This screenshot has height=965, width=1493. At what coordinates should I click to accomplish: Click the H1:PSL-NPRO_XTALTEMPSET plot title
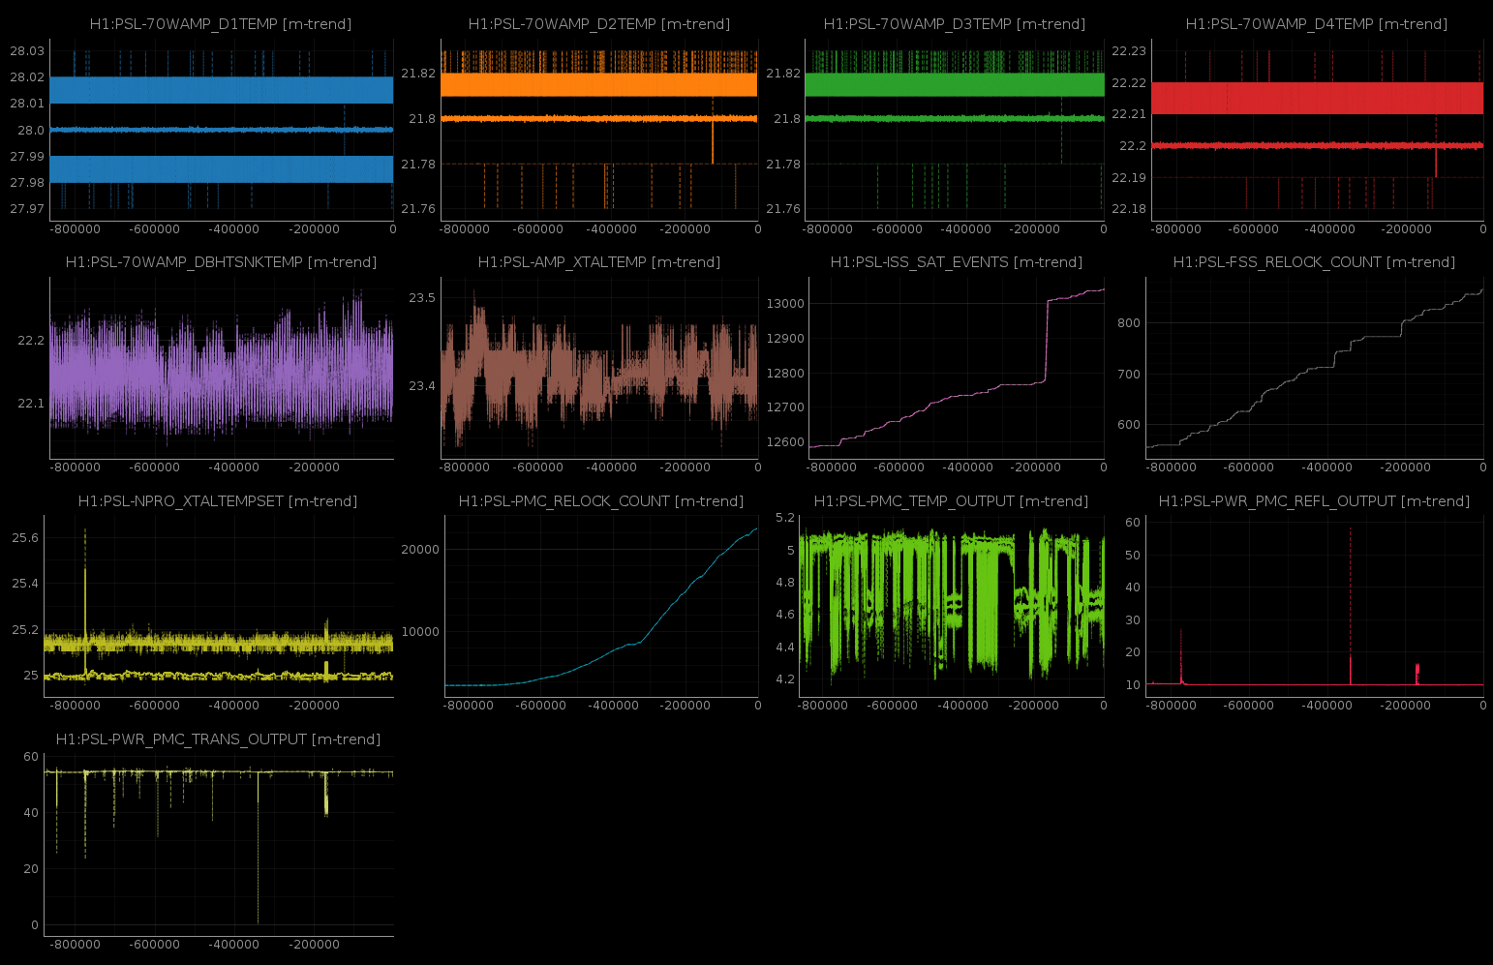coord(218,501)
